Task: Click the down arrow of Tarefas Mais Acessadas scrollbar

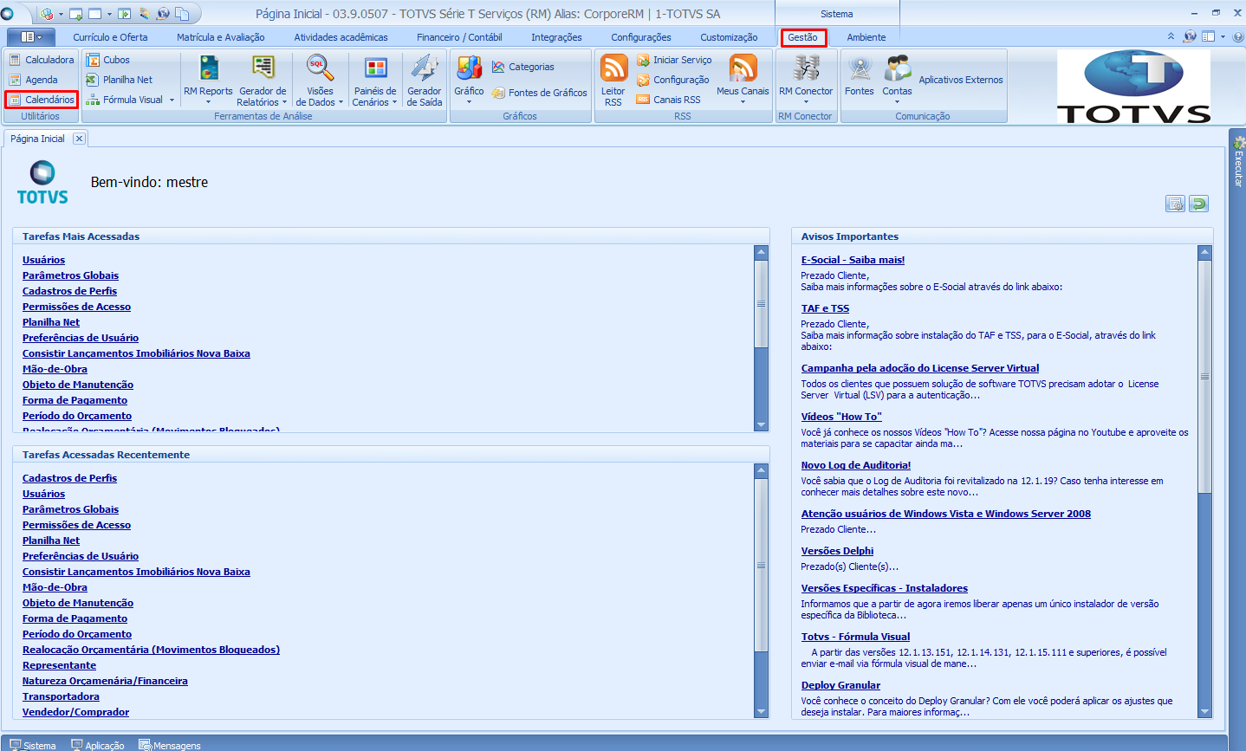Action: click(x=762, y=424)
